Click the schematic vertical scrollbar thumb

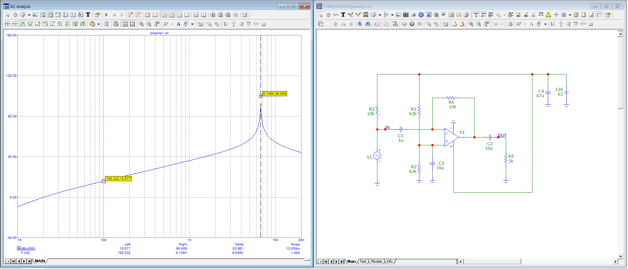pos(620,72)
